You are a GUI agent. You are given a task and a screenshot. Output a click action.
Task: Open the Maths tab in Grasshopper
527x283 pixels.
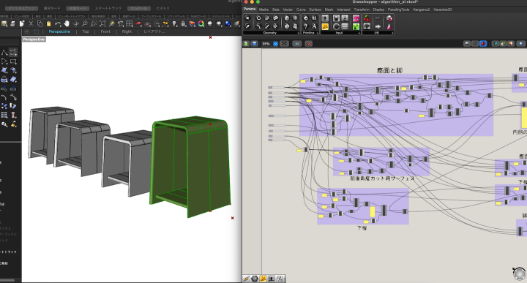tap(263, 10)
